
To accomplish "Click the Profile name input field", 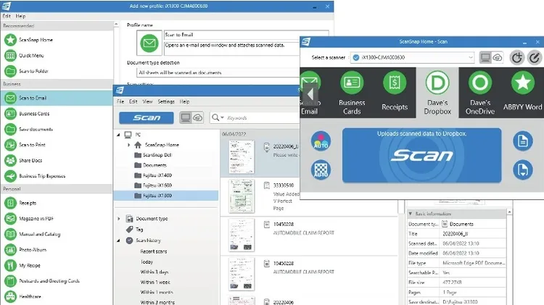I will coord(247,35).
